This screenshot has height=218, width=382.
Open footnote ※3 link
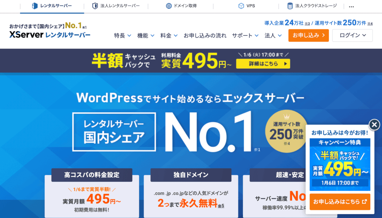point(307,24)
